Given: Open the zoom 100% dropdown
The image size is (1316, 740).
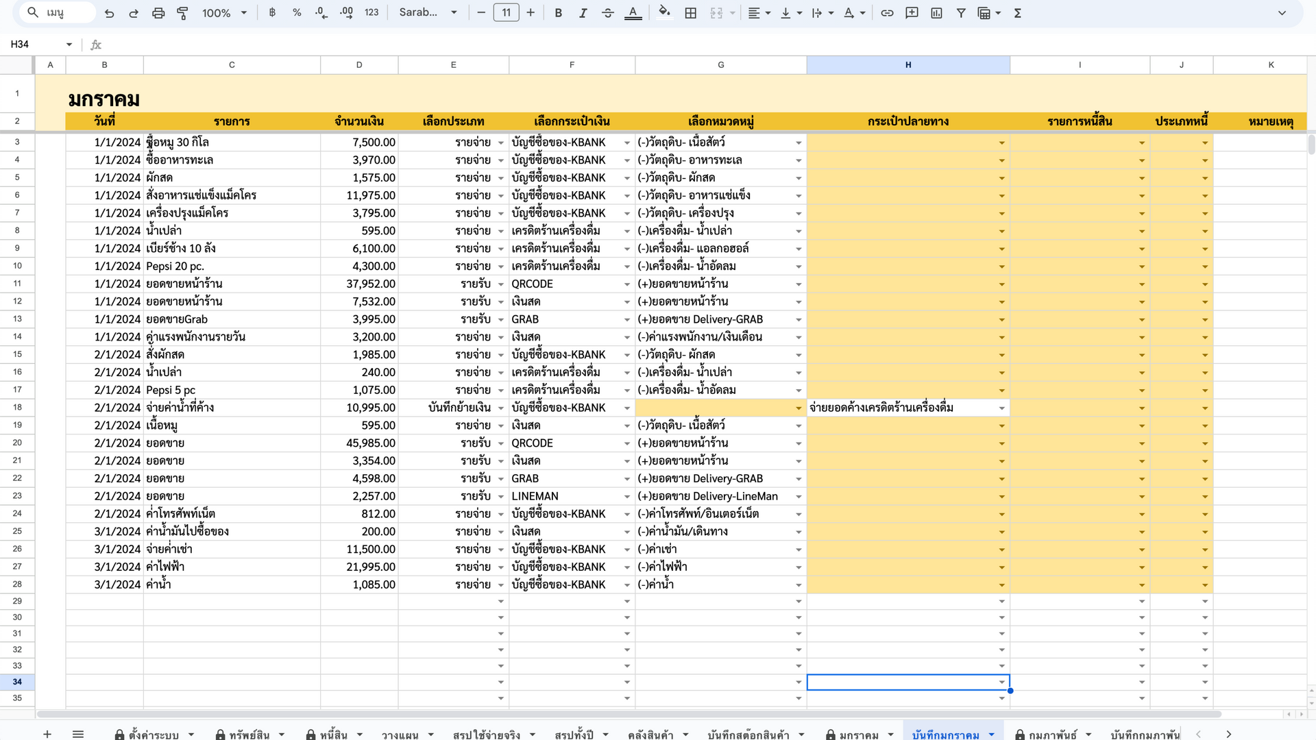Looking at the screenshot, I should click(224, 13).
